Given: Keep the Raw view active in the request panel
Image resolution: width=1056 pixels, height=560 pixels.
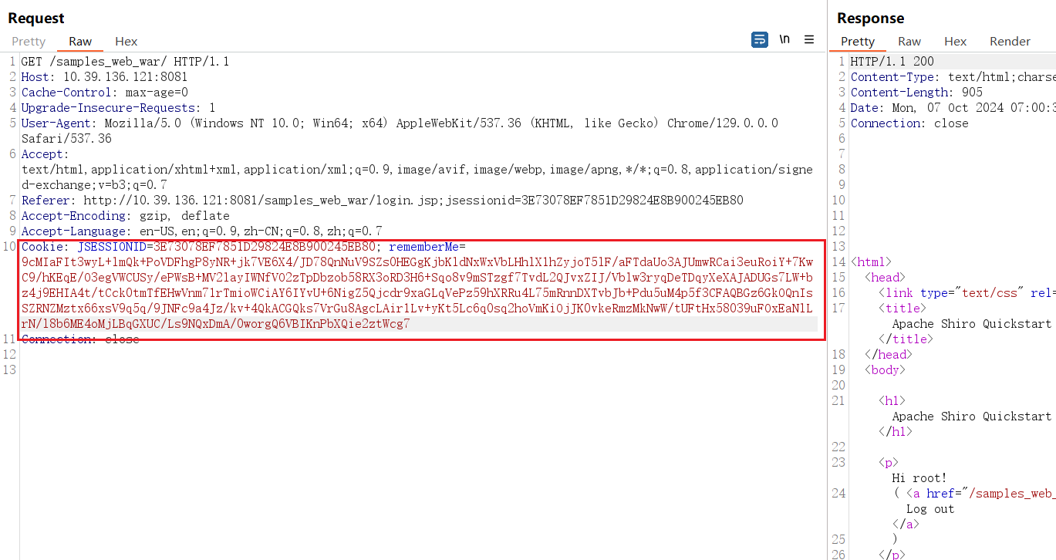Looking at the screenshot, I should (79, 41).
